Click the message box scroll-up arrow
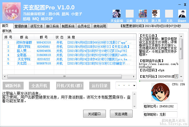Screen dimensions: 189x127 coord(134,94)
